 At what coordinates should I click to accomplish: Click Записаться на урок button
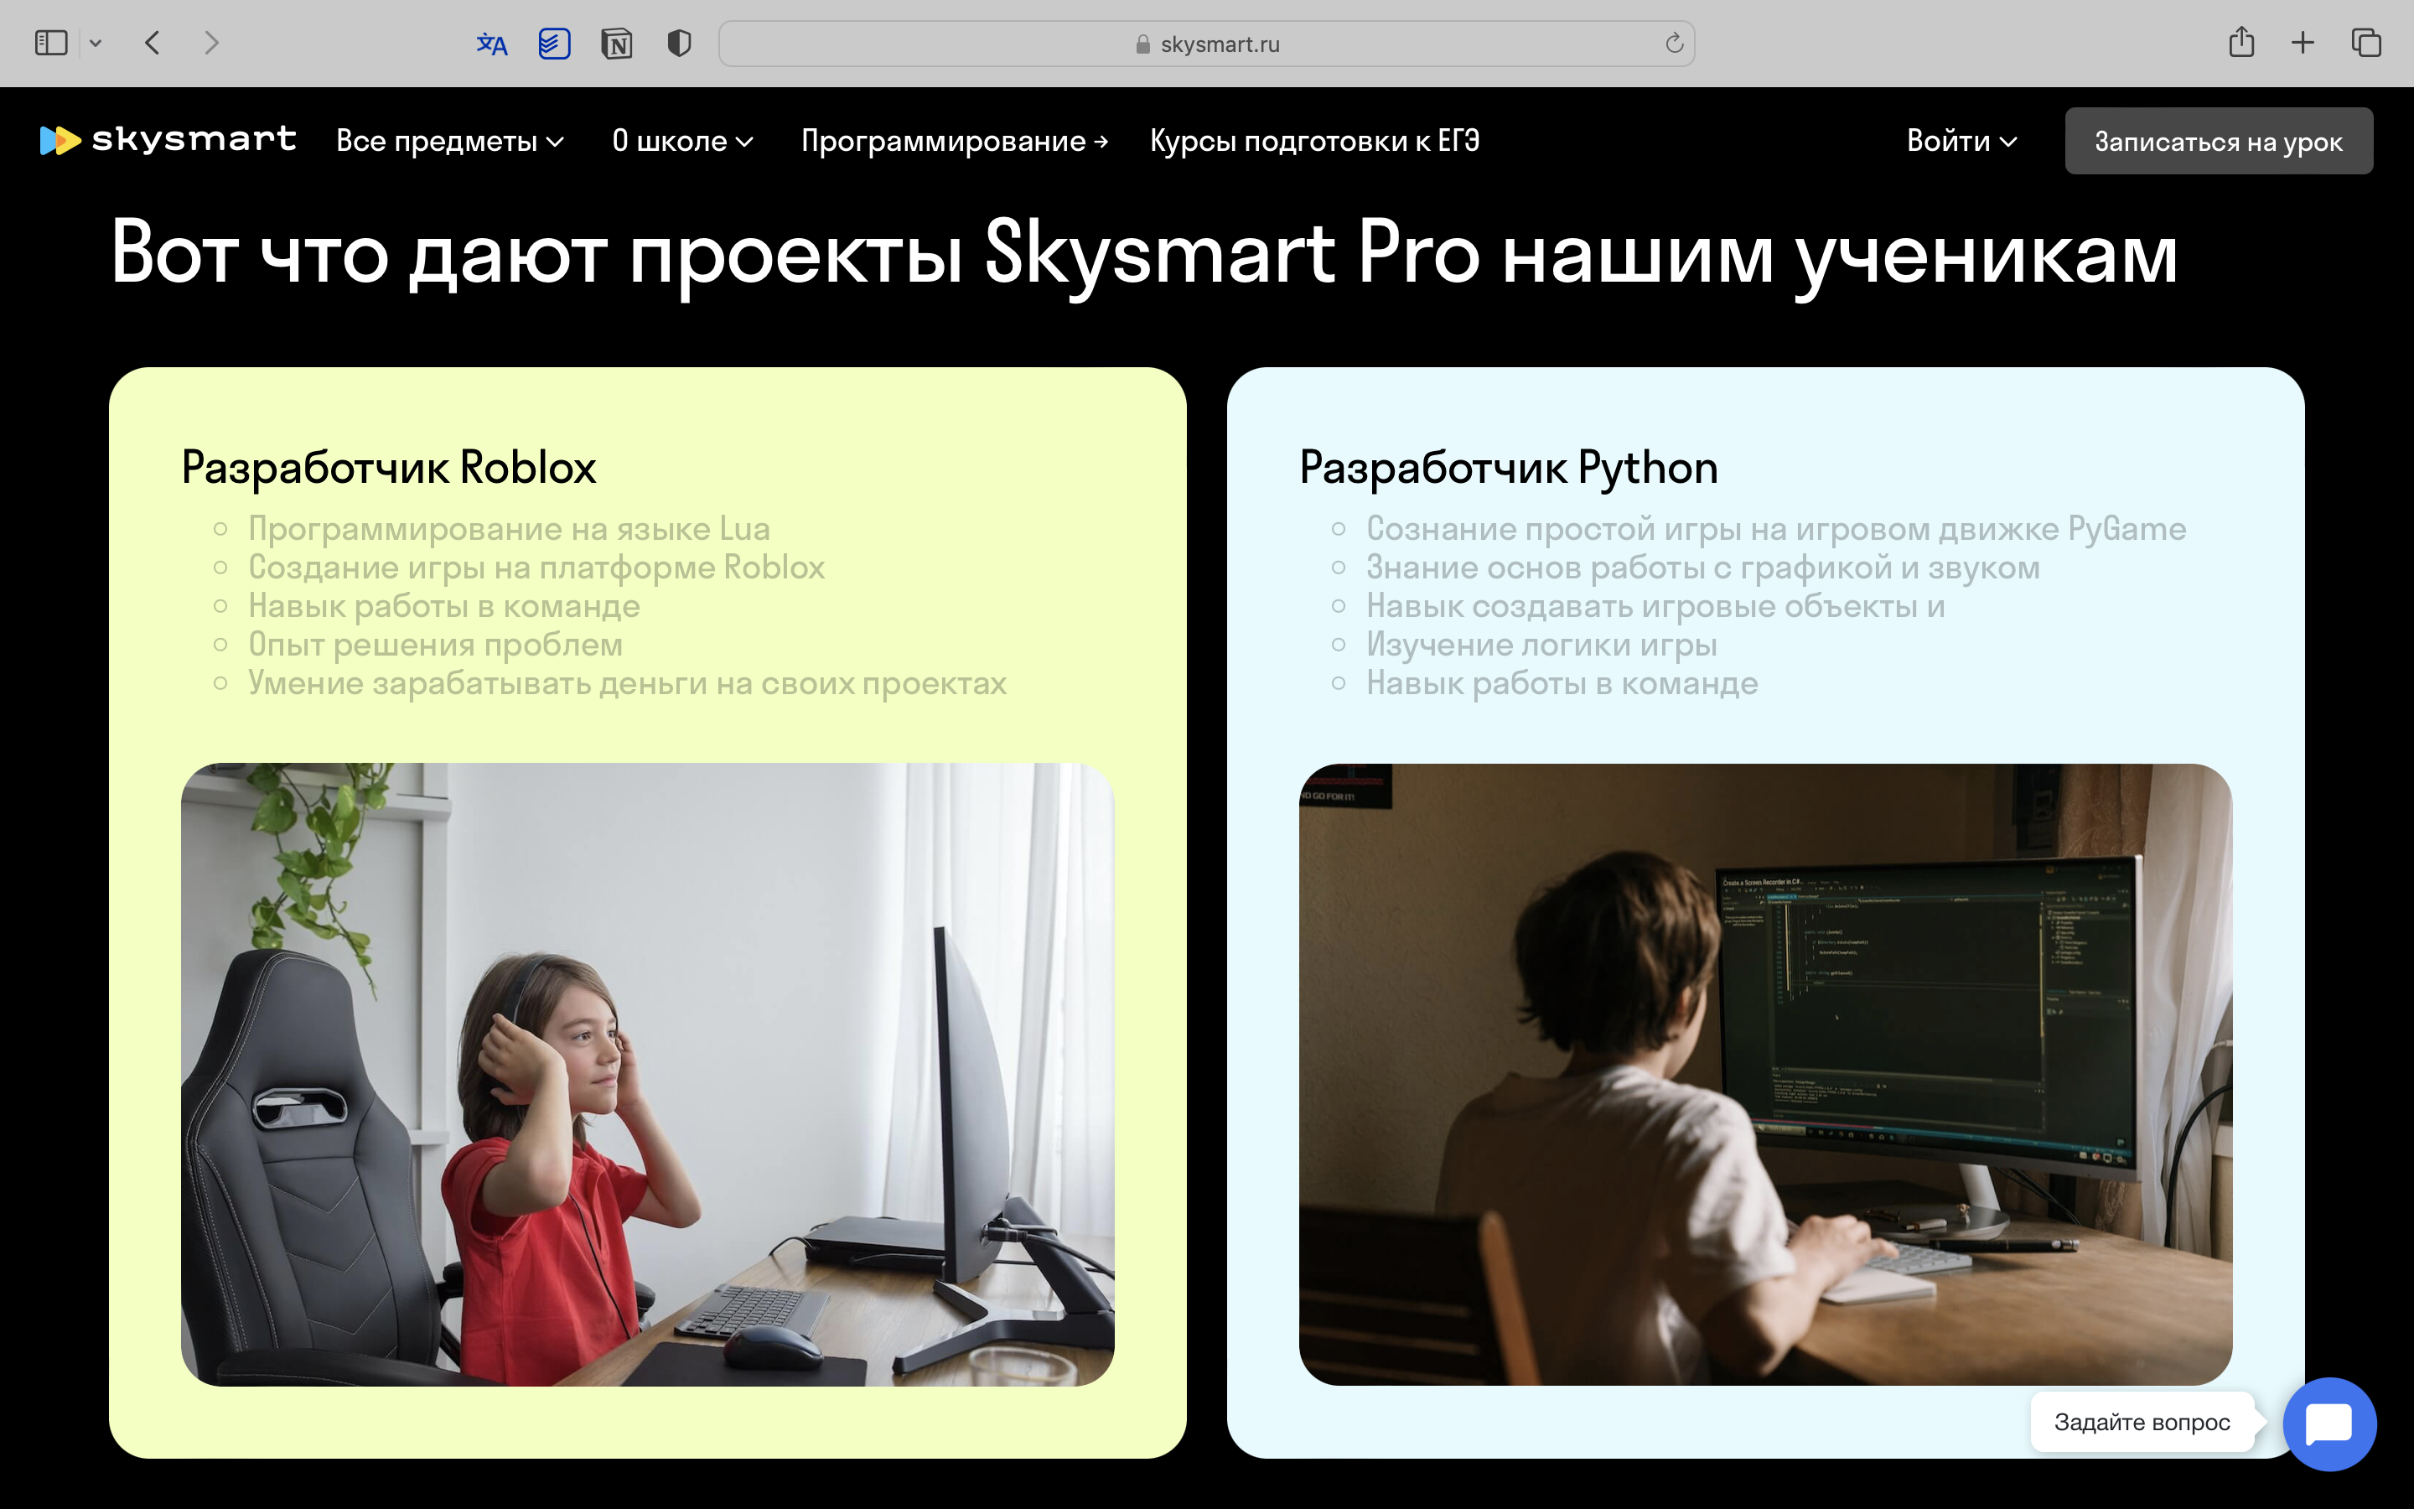coord(2219,141)
